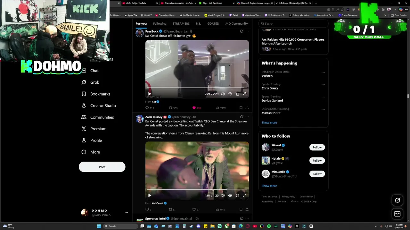Viewport: 410px width, 230px height.
Task: Open FearBuck's profile avatar
Action: coord(140,33)
